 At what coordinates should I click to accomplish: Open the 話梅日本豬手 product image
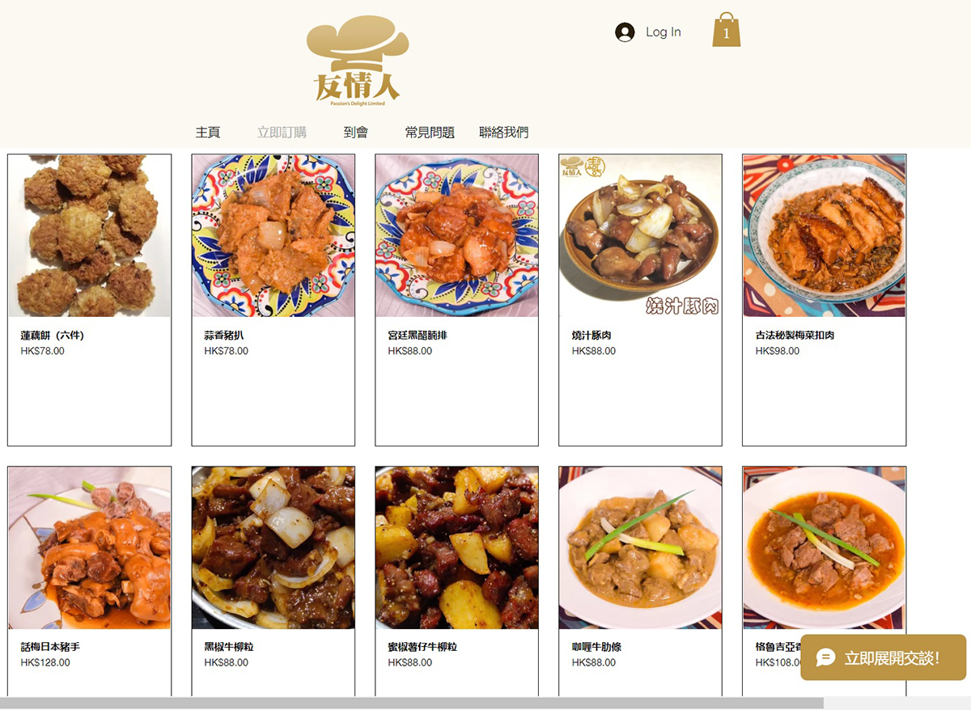(89, 547)
